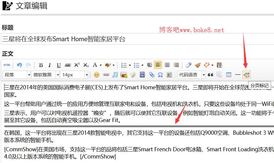Image resolution: width=274 pixels, height=163 pixels.
Task: Click the paragraph starting with 三星表示
Action: click(x=139, y=116)
